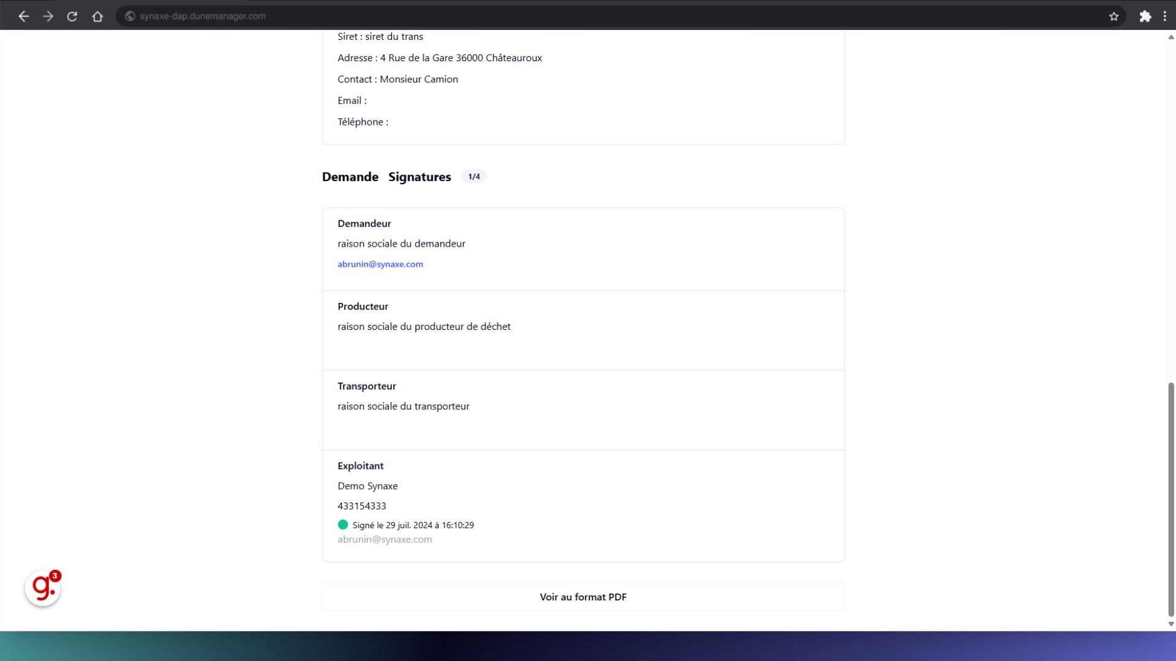Viewport: 1176px width, 661px height.
Task: Go to browser home page icon
Action: tap(97, 17)
